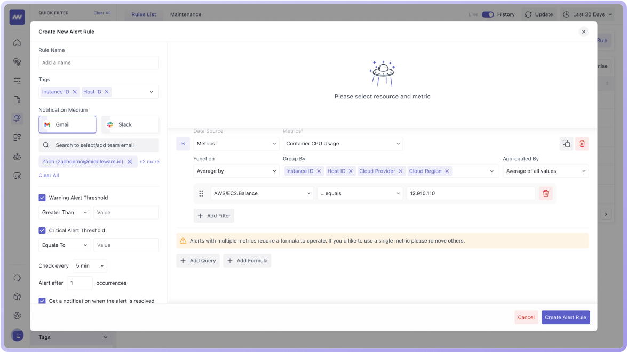
Task: Open the Home icon in sidebar
Action: pos(17,43)
